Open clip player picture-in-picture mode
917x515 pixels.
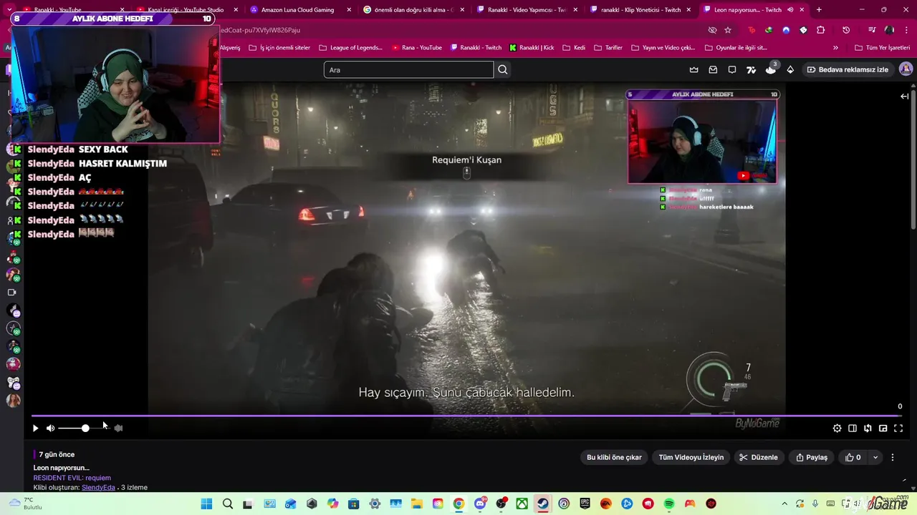point(883,428)
